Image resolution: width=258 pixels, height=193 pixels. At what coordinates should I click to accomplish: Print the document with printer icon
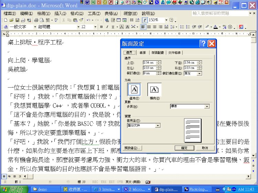(x=36, y=20)
